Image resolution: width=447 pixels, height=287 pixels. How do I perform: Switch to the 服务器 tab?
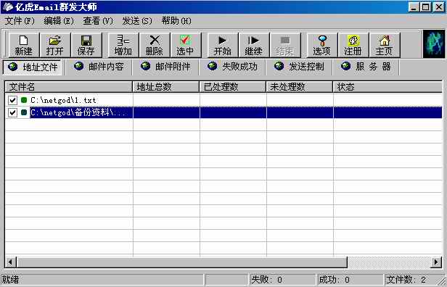point(366,67)
